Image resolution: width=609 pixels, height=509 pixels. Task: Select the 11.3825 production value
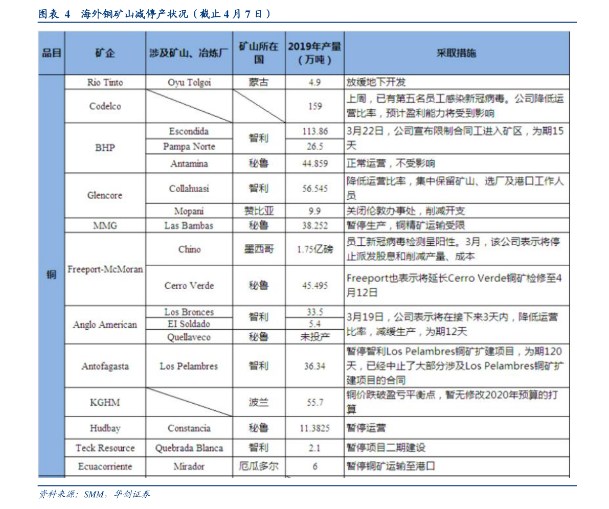click(x=314, y=428)
